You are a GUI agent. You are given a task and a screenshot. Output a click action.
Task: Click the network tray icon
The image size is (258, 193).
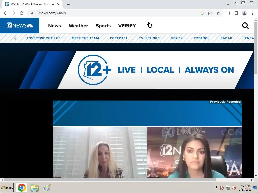pos(228,187)
